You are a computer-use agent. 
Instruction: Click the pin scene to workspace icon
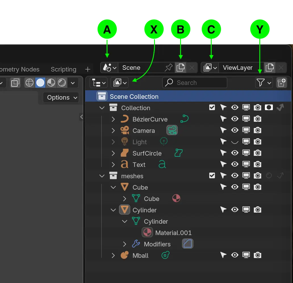coord(168,68)
